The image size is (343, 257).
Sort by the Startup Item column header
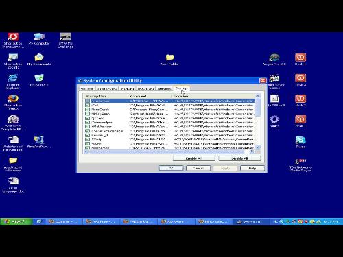(x=106, y=96)
